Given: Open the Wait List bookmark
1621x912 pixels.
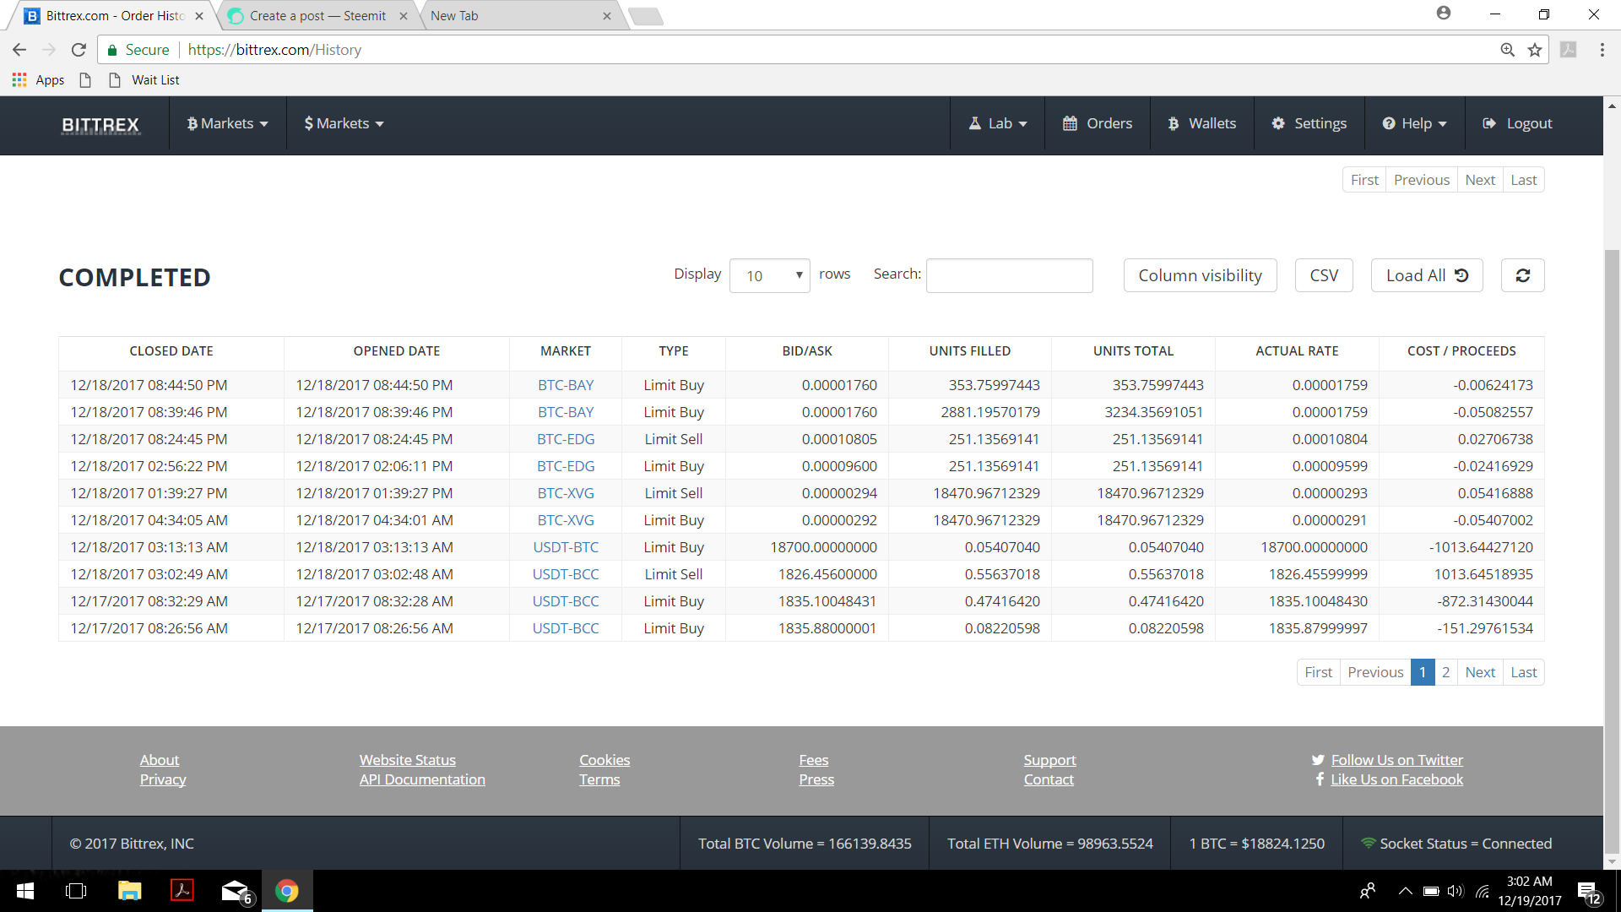Looking at the screenshot, I should tap(145, 80).
